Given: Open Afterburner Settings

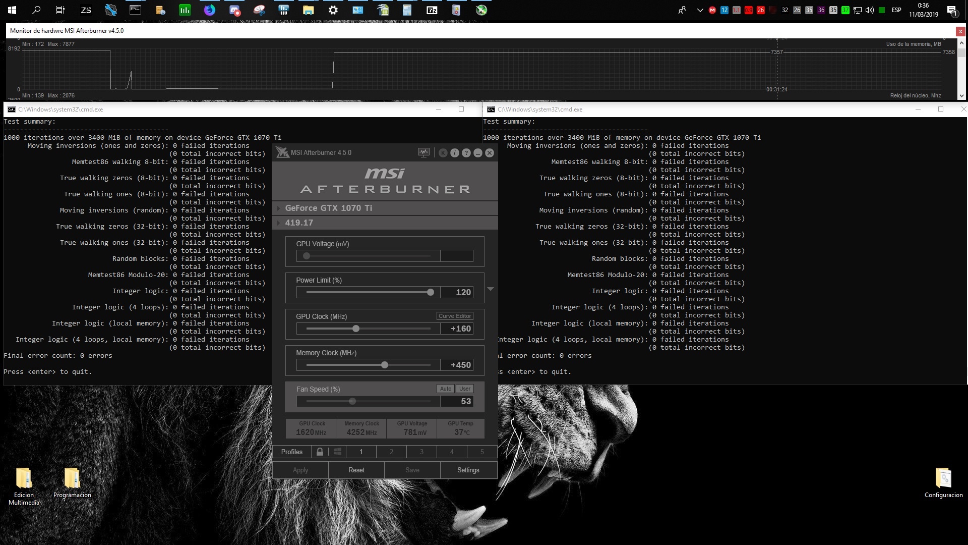Looking at the screenshot, I should 468,470.
